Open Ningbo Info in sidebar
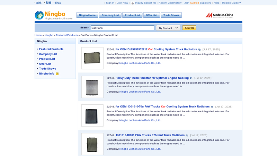 click(47, 73)
